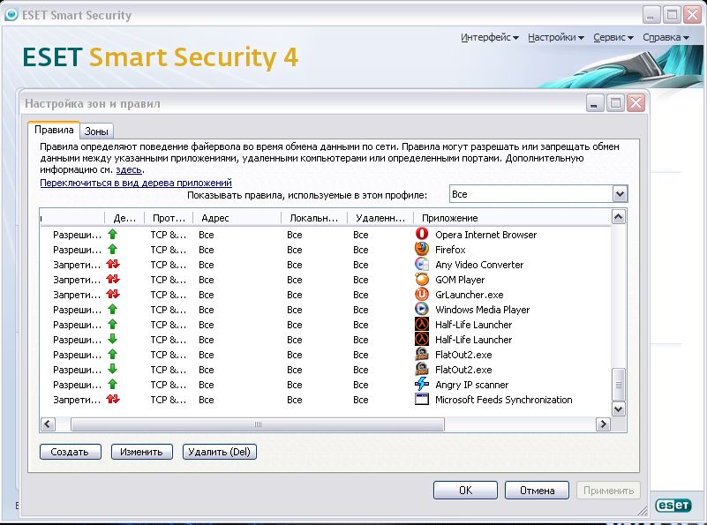Image resolution: width=707 pixels, height=525 pixels.
Task: Click the Де... column header
Action: [x=124, y=218]
